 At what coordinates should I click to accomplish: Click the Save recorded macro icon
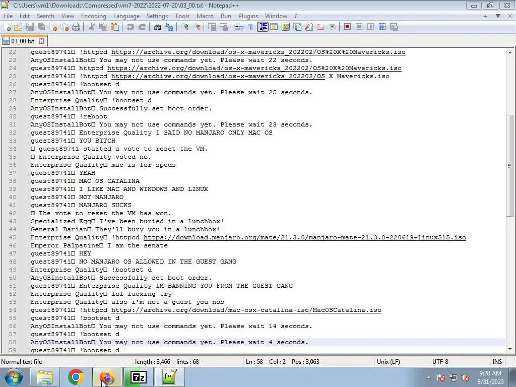point(394,27)
